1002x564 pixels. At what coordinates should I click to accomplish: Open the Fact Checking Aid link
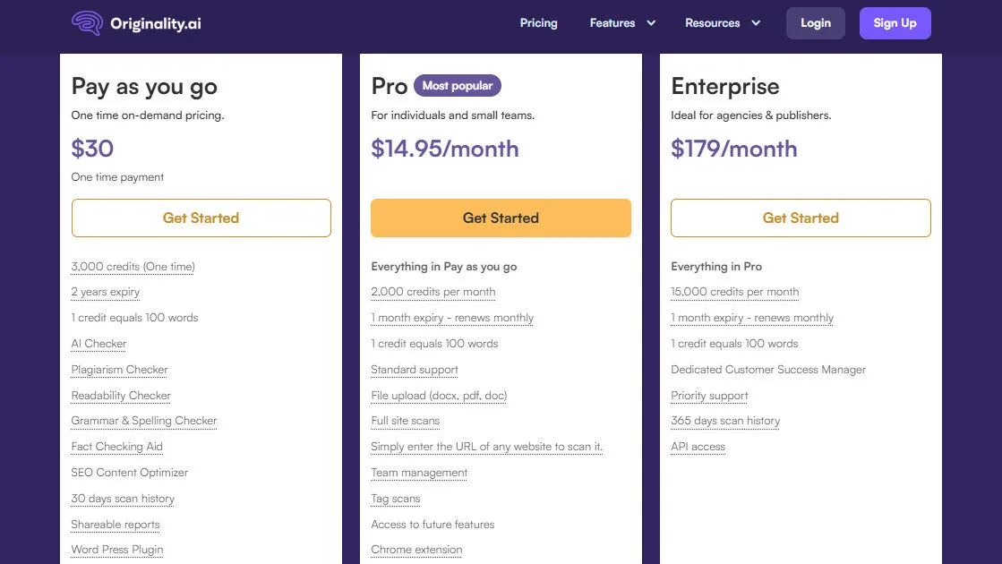tap(116, 446)
